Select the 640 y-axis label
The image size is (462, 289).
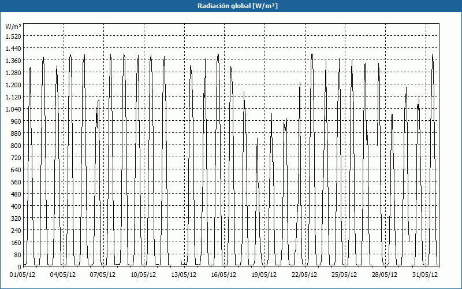point(17,170)
